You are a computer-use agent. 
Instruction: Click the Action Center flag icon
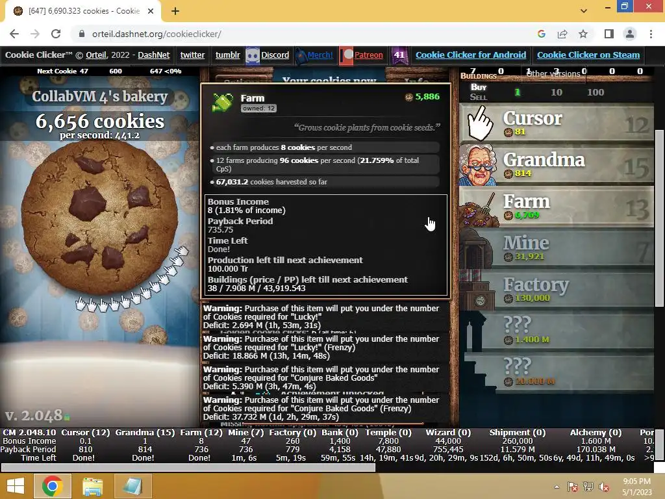click(x=573, y=487)
